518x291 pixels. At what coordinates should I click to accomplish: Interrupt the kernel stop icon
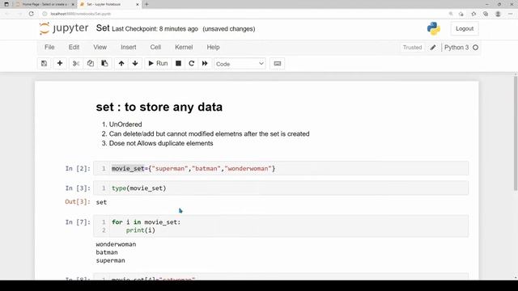click(x=178, y=63)
